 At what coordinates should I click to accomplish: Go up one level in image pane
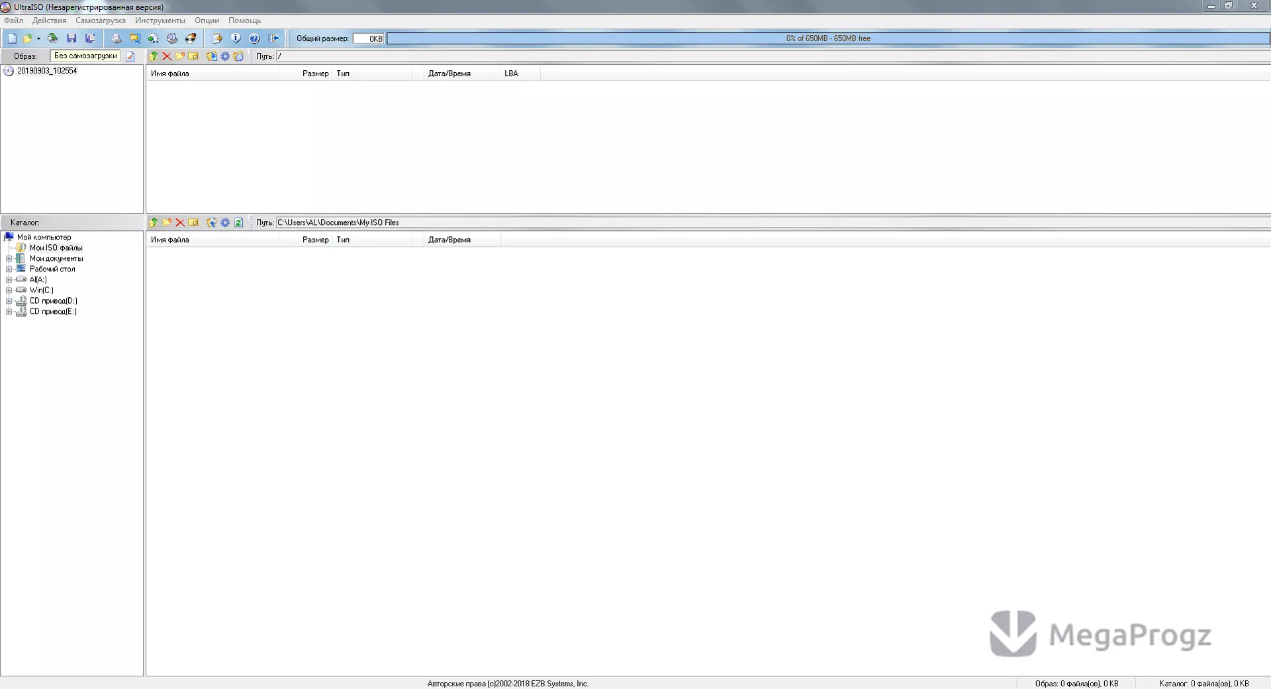(x=154, y=56)
